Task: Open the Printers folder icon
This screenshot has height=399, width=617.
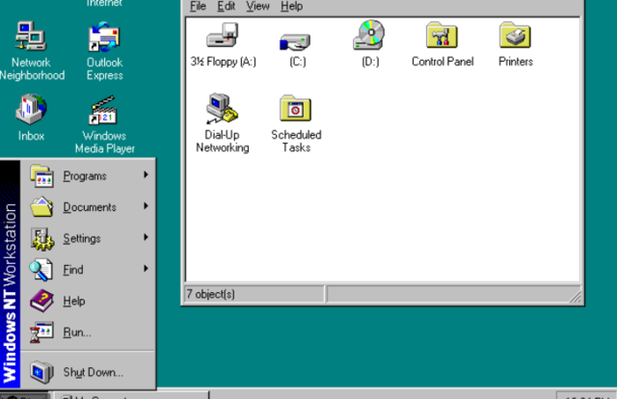Action: (x=515, y=35)
